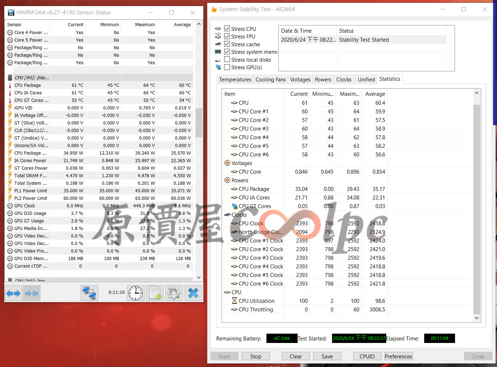Click the Stress cache chip icon

click(218, 44)
